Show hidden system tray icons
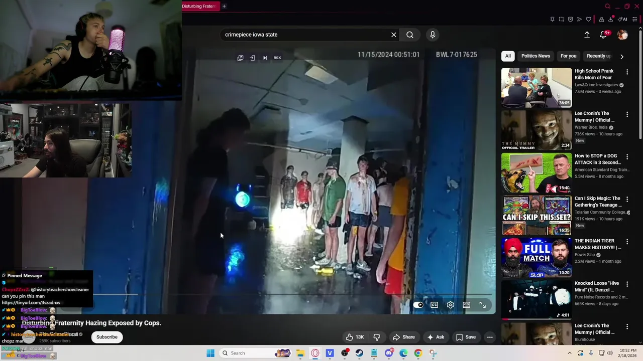 pyautogui.click(x=569, y=353)
